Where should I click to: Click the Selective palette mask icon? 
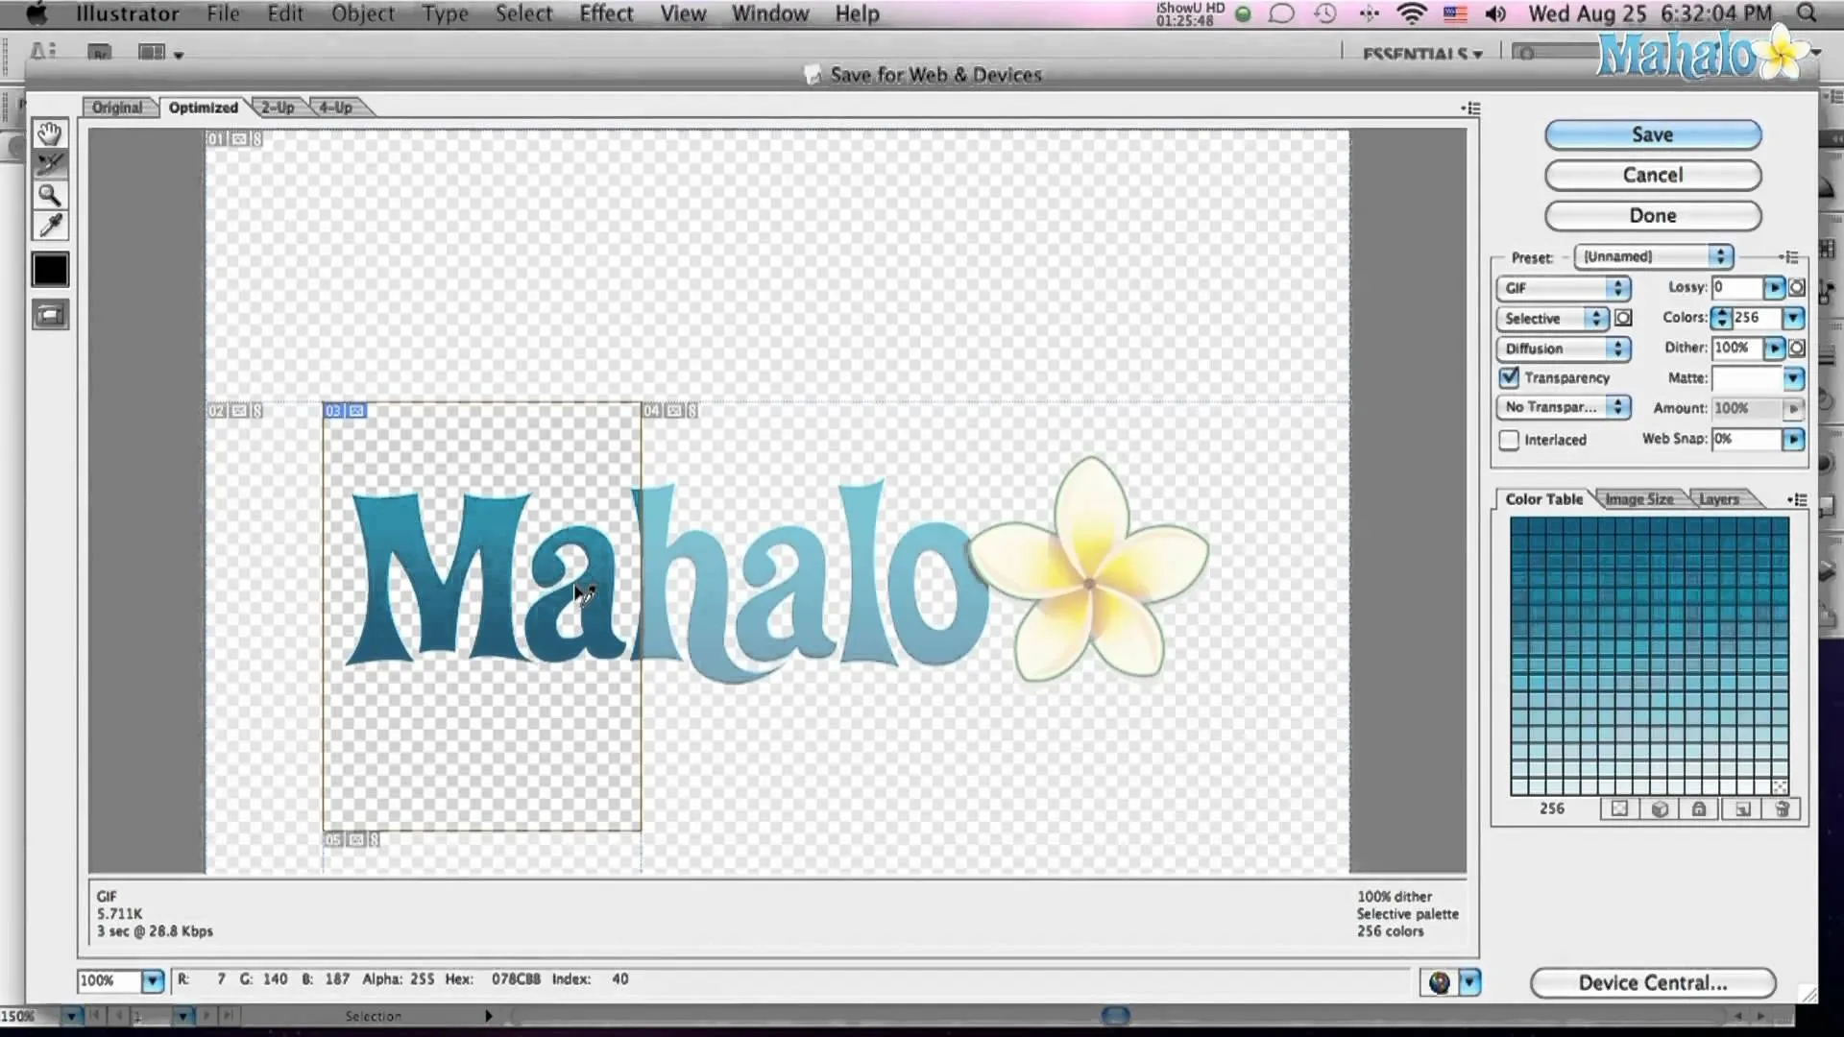click(x=1623, y=318)
